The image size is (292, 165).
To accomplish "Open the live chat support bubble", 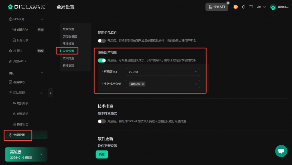I will (281, 151).
